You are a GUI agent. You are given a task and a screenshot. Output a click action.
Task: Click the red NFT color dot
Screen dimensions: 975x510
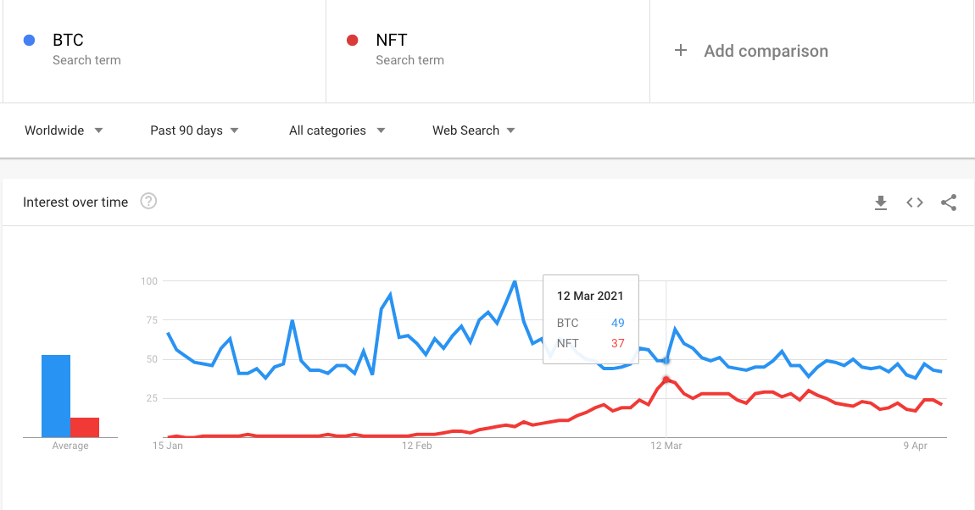(x=353, y=41)
